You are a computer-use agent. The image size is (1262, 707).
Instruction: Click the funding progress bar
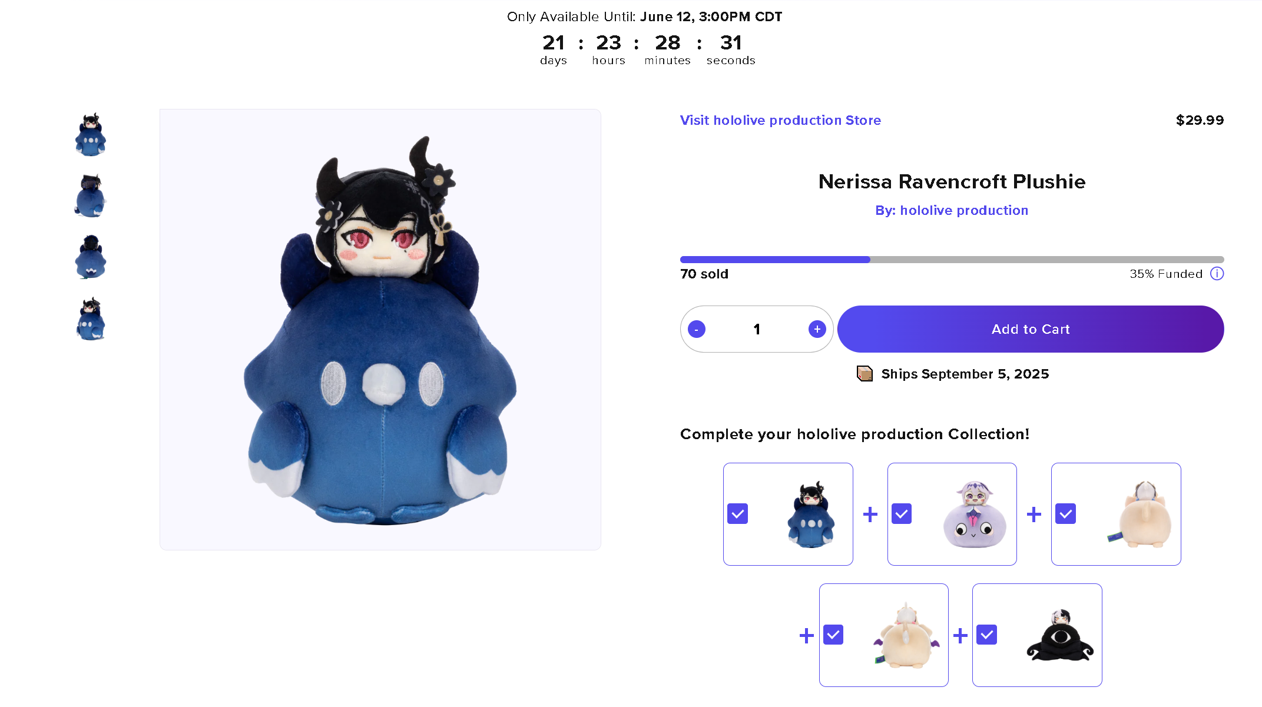click(952, 260)
